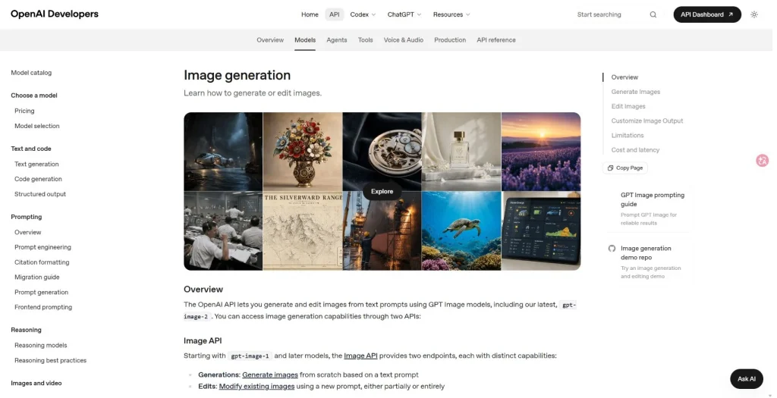Click the search magnifier icon

tap(653, 15)
